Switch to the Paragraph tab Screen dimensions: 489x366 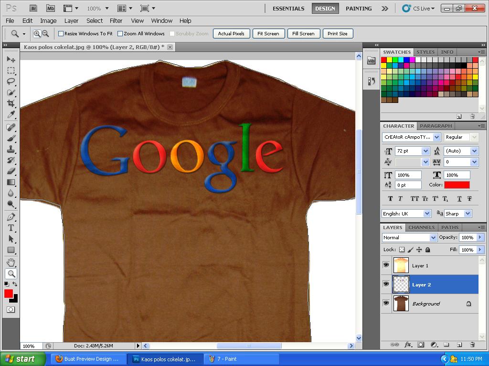pyautogui.click(x=436, y=126)
